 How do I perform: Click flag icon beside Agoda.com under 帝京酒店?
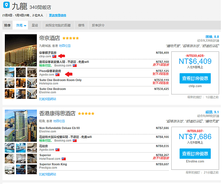coord(58,75)
